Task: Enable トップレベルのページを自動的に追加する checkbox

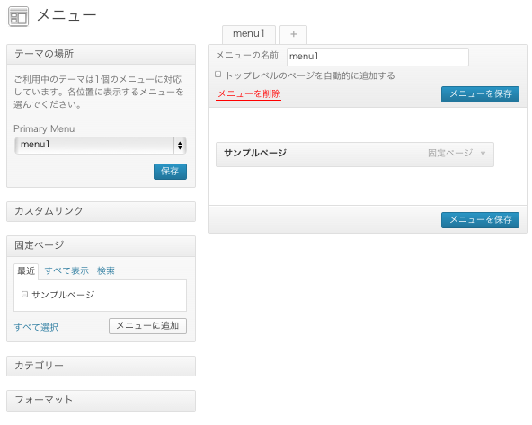Action: (218, 75)
